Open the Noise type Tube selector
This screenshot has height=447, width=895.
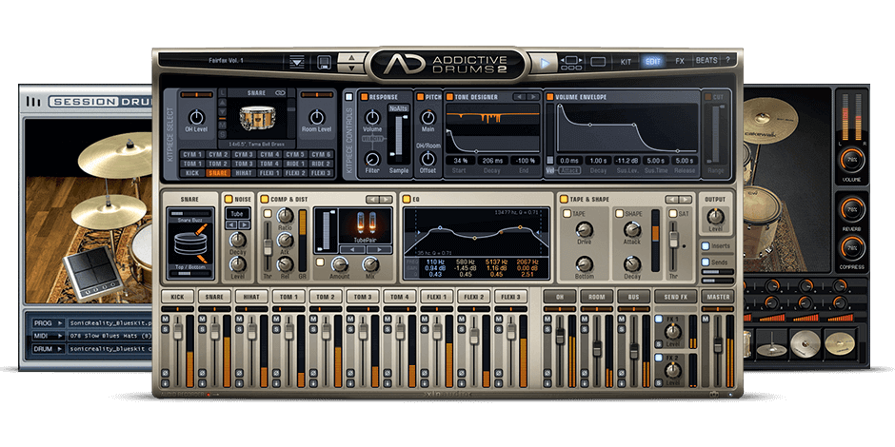238,214
